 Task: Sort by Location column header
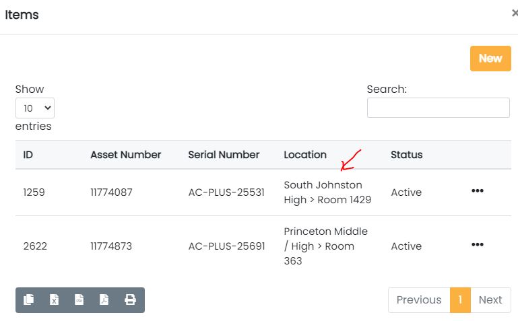305,155
